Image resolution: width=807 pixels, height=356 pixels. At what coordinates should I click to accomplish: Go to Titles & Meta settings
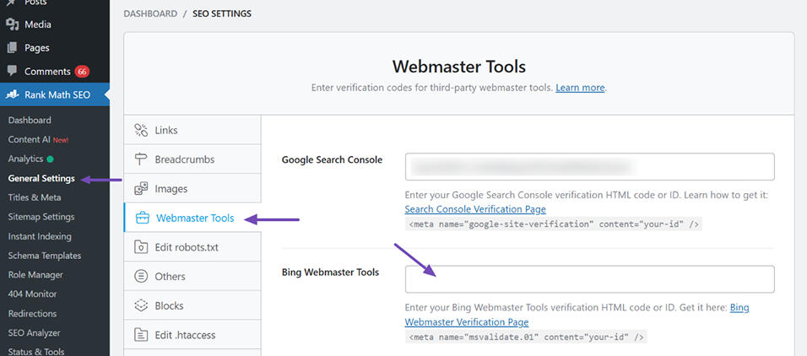35,197
